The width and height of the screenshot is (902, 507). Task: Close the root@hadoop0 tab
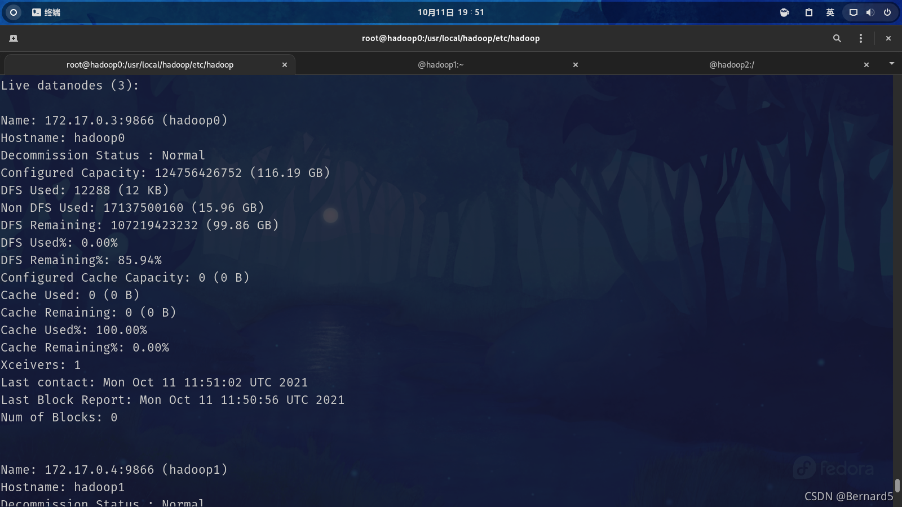coord(285,65)
